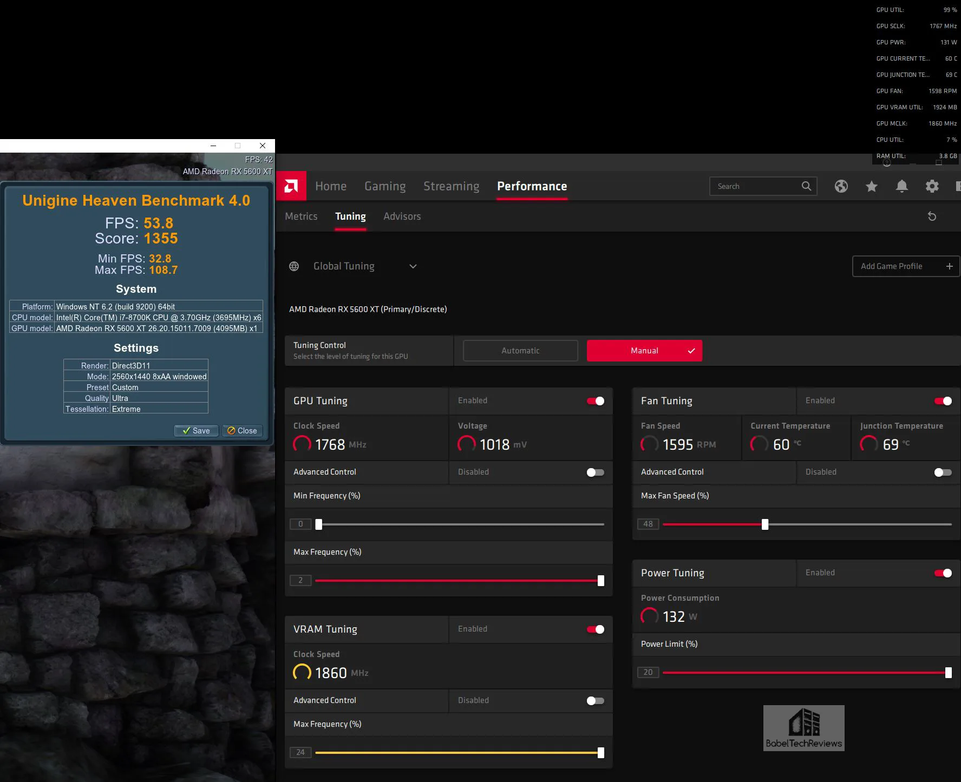Screen dimensions: 961x782
Task: Toggle GPU Tuning enabled switch
Action: coord(596,401)
